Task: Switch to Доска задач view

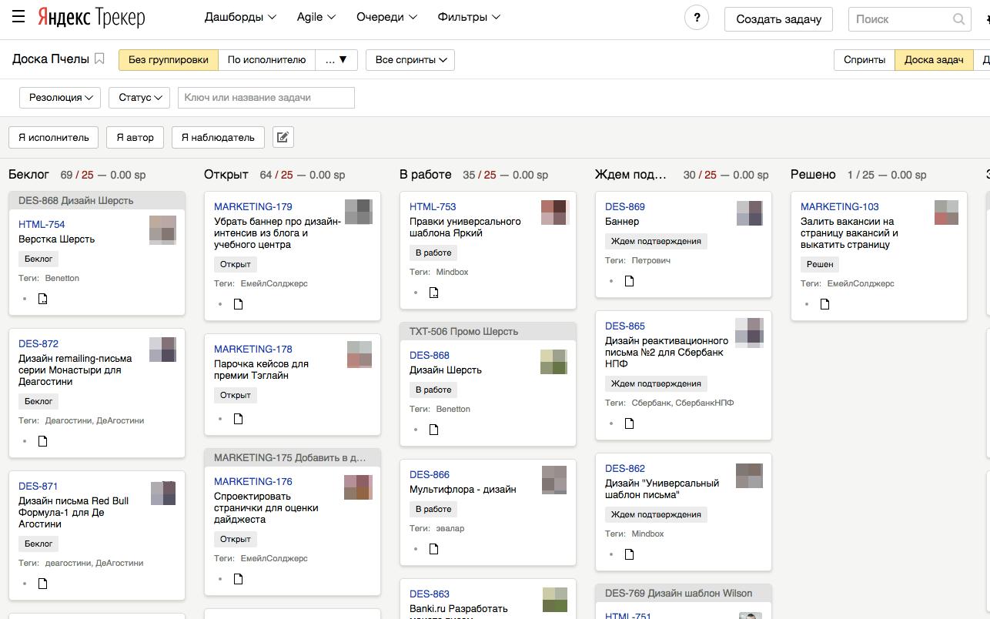Action: [934, 59]
